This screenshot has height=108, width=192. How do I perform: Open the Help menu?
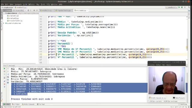[61, 4]
